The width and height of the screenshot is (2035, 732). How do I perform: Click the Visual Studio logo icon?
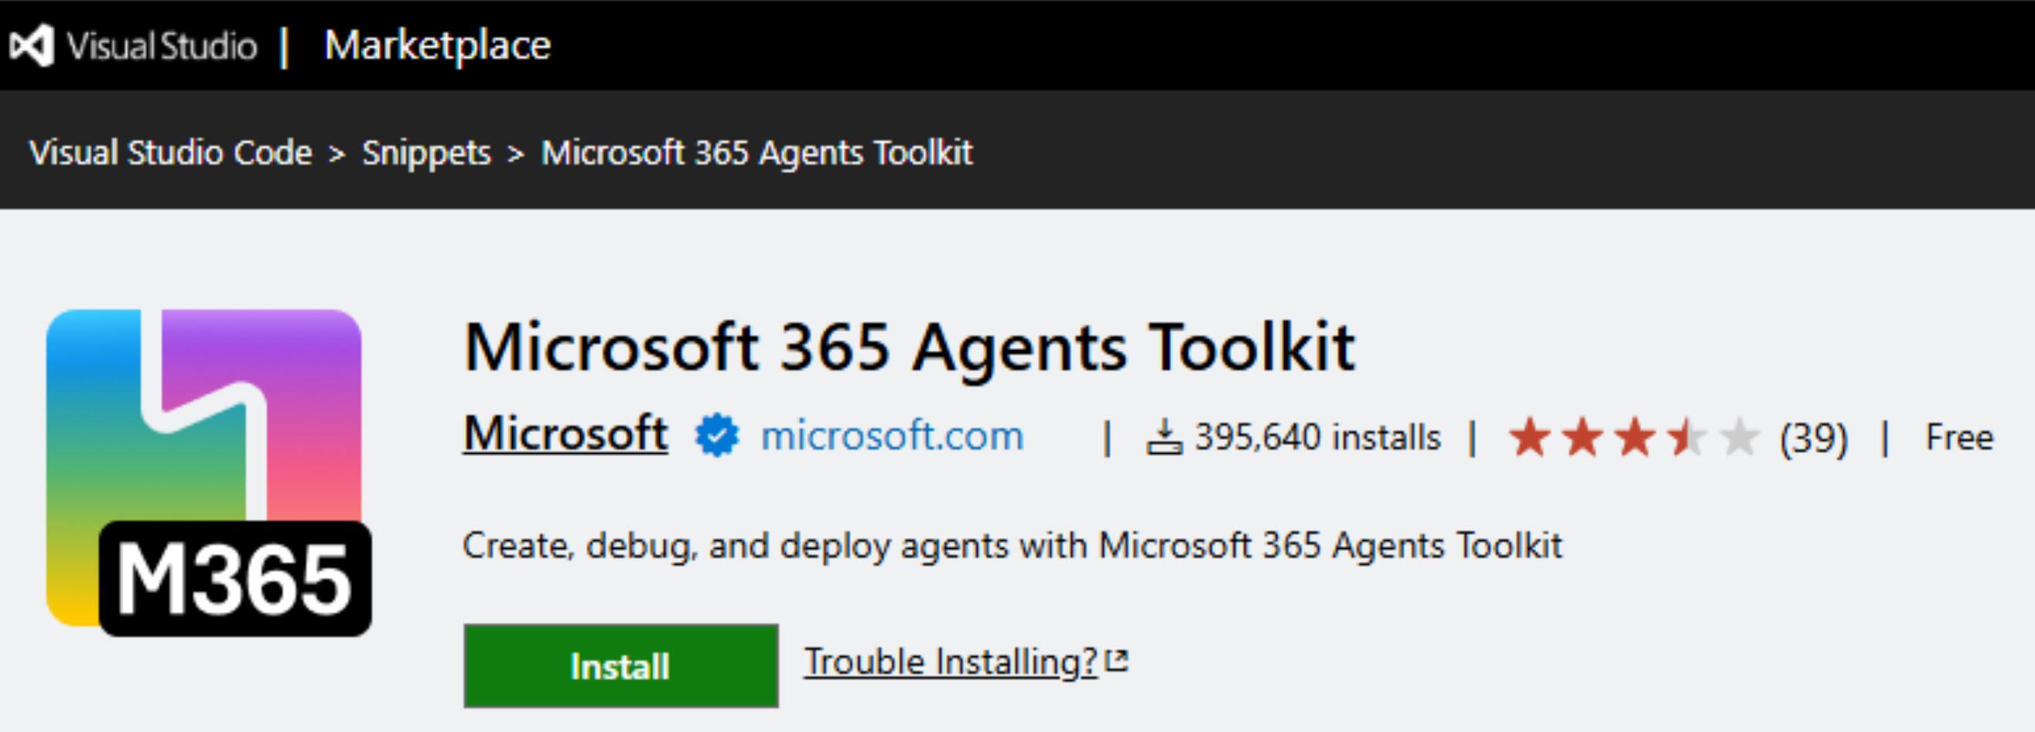pos(32,45)
